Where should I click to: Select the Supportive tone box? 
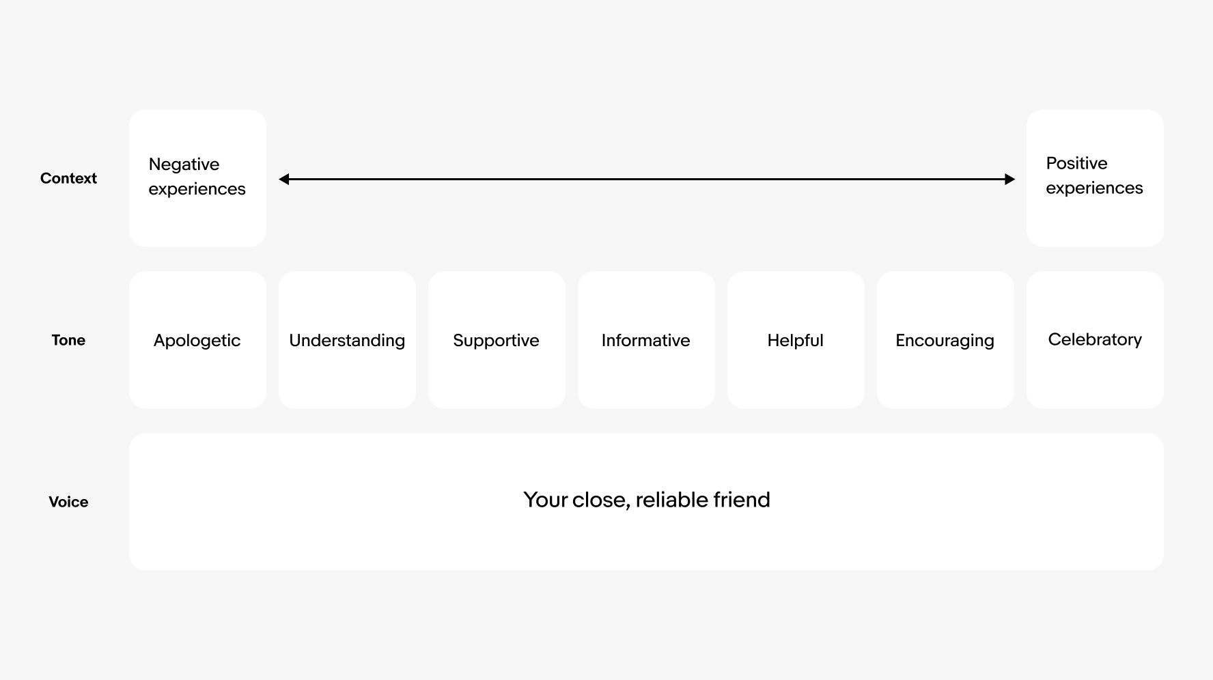tap(497, 340)
